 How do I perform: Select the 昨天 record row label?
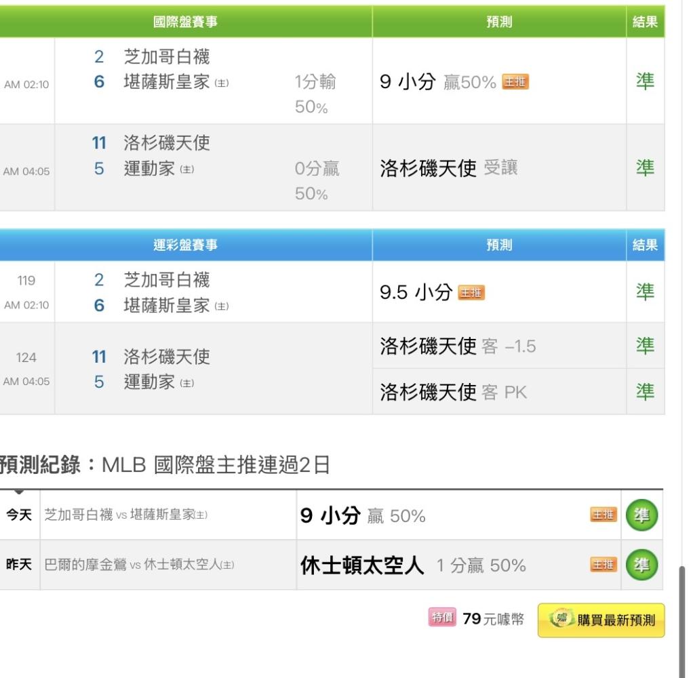click(x=19, y=564)
